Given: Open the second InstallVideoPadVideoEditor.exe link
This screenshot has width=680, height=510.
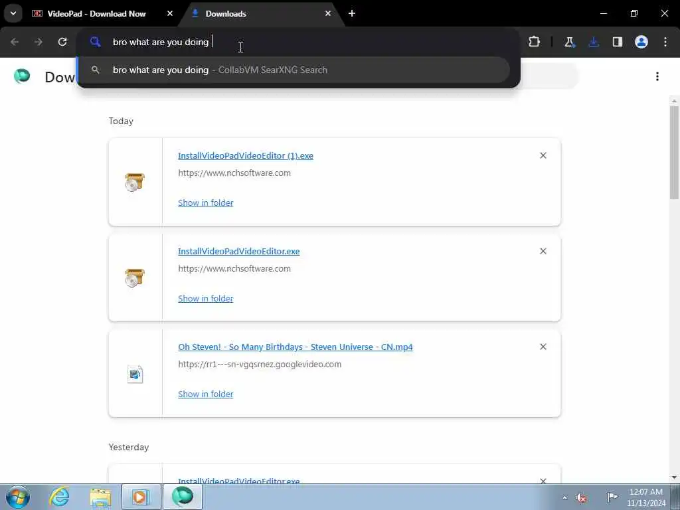Looking at the screenshot, I should [238, 251].
